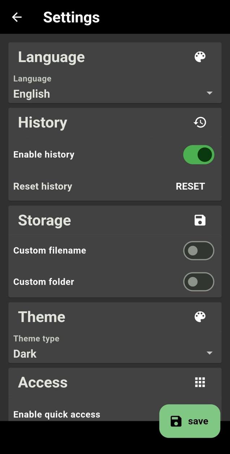Click the Storage section floppy disk icon
Image resolution: width=230 pixels, height=454 pixels.
pos(200,220)
